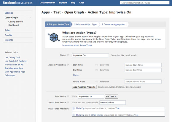Click the Past Tense improvised on field
This screenshot has height=122, width=172.
pyautogui.click(x=91, y=97)
